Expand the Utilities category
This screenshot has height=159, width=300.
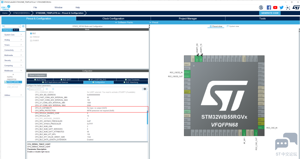point(13,95)
